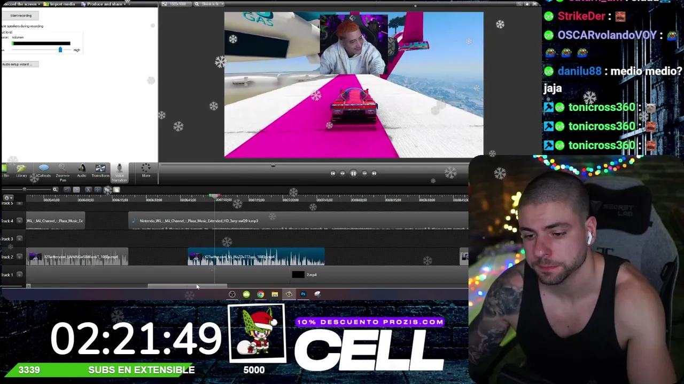Open the Shrink to fit zoom dropdown
The image size is (684, 384).
pyautogui.click(x=209, y=4)
